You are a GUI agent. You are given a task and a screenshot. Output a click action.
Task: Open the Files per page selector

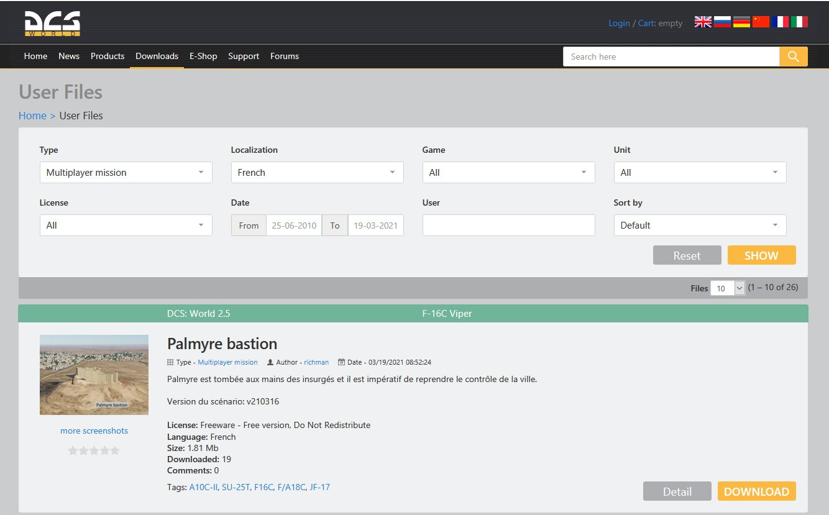(x=727, y=288)
